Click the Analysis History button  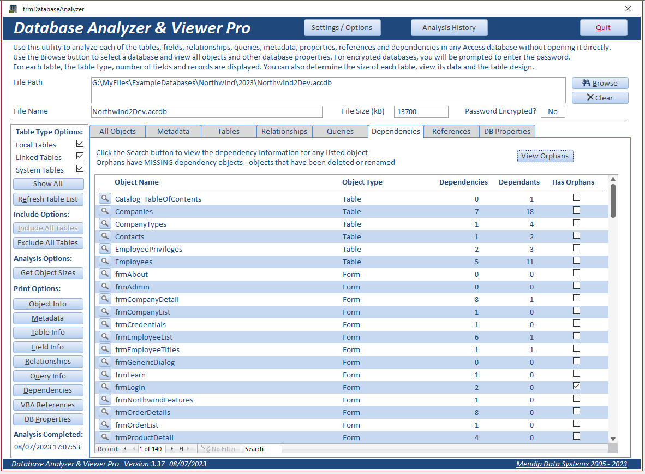point(449,28)
